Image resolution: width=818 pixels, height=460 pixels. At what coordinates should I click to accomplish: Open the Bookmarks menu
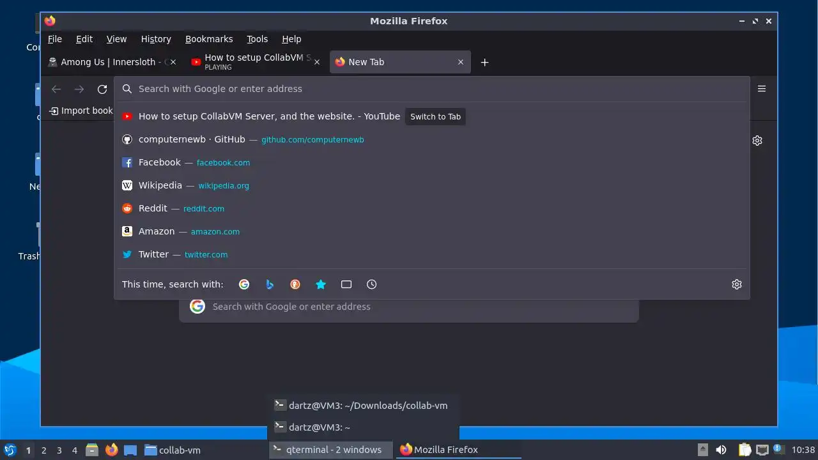pos(209,39)
